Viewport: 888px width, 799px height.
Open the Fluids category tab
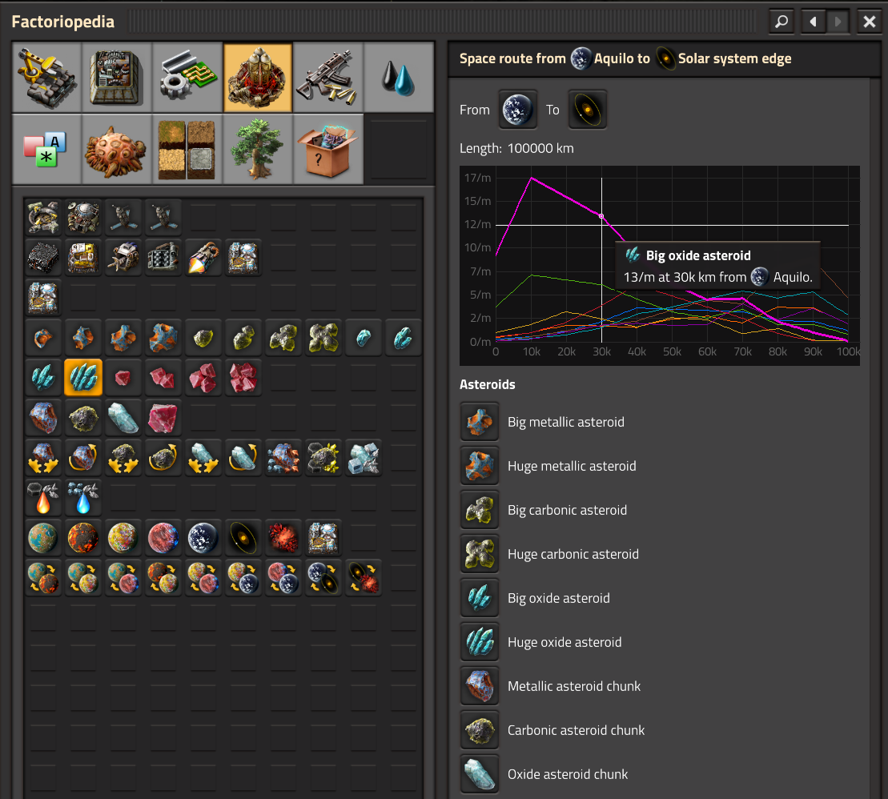coord(398,78)
